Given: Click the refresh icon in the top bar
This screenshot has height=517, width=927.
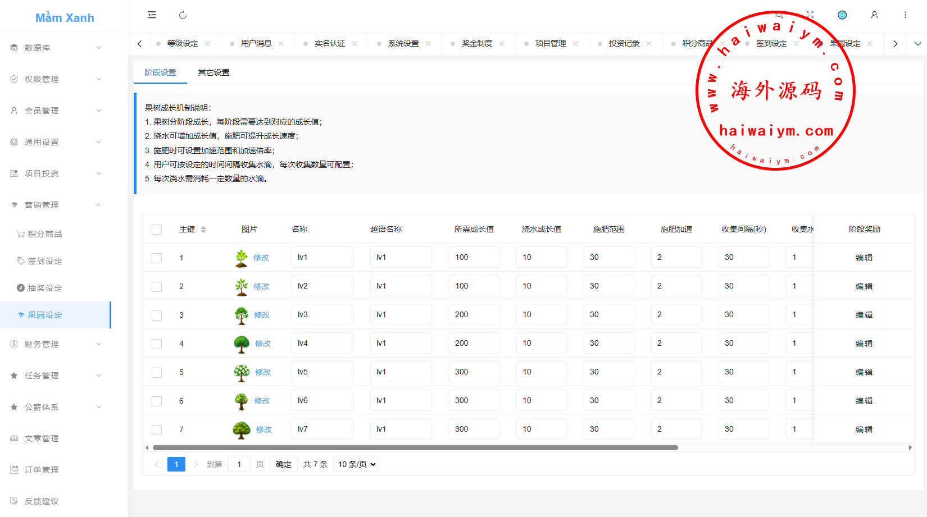Looking at the screenshot, I should coord(183,15).
